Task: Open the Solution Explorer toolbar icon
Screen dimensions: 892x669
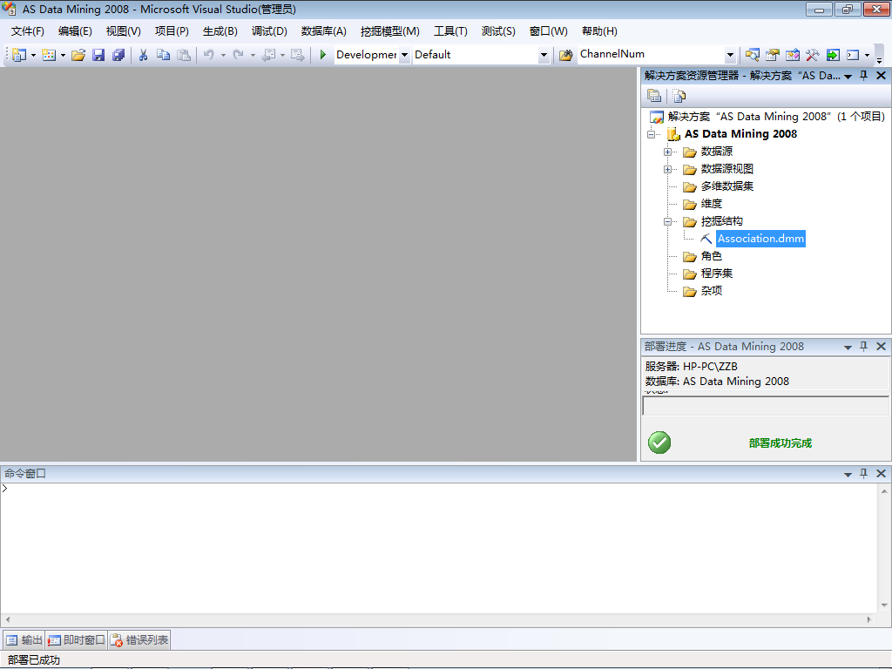Action: 752,55
